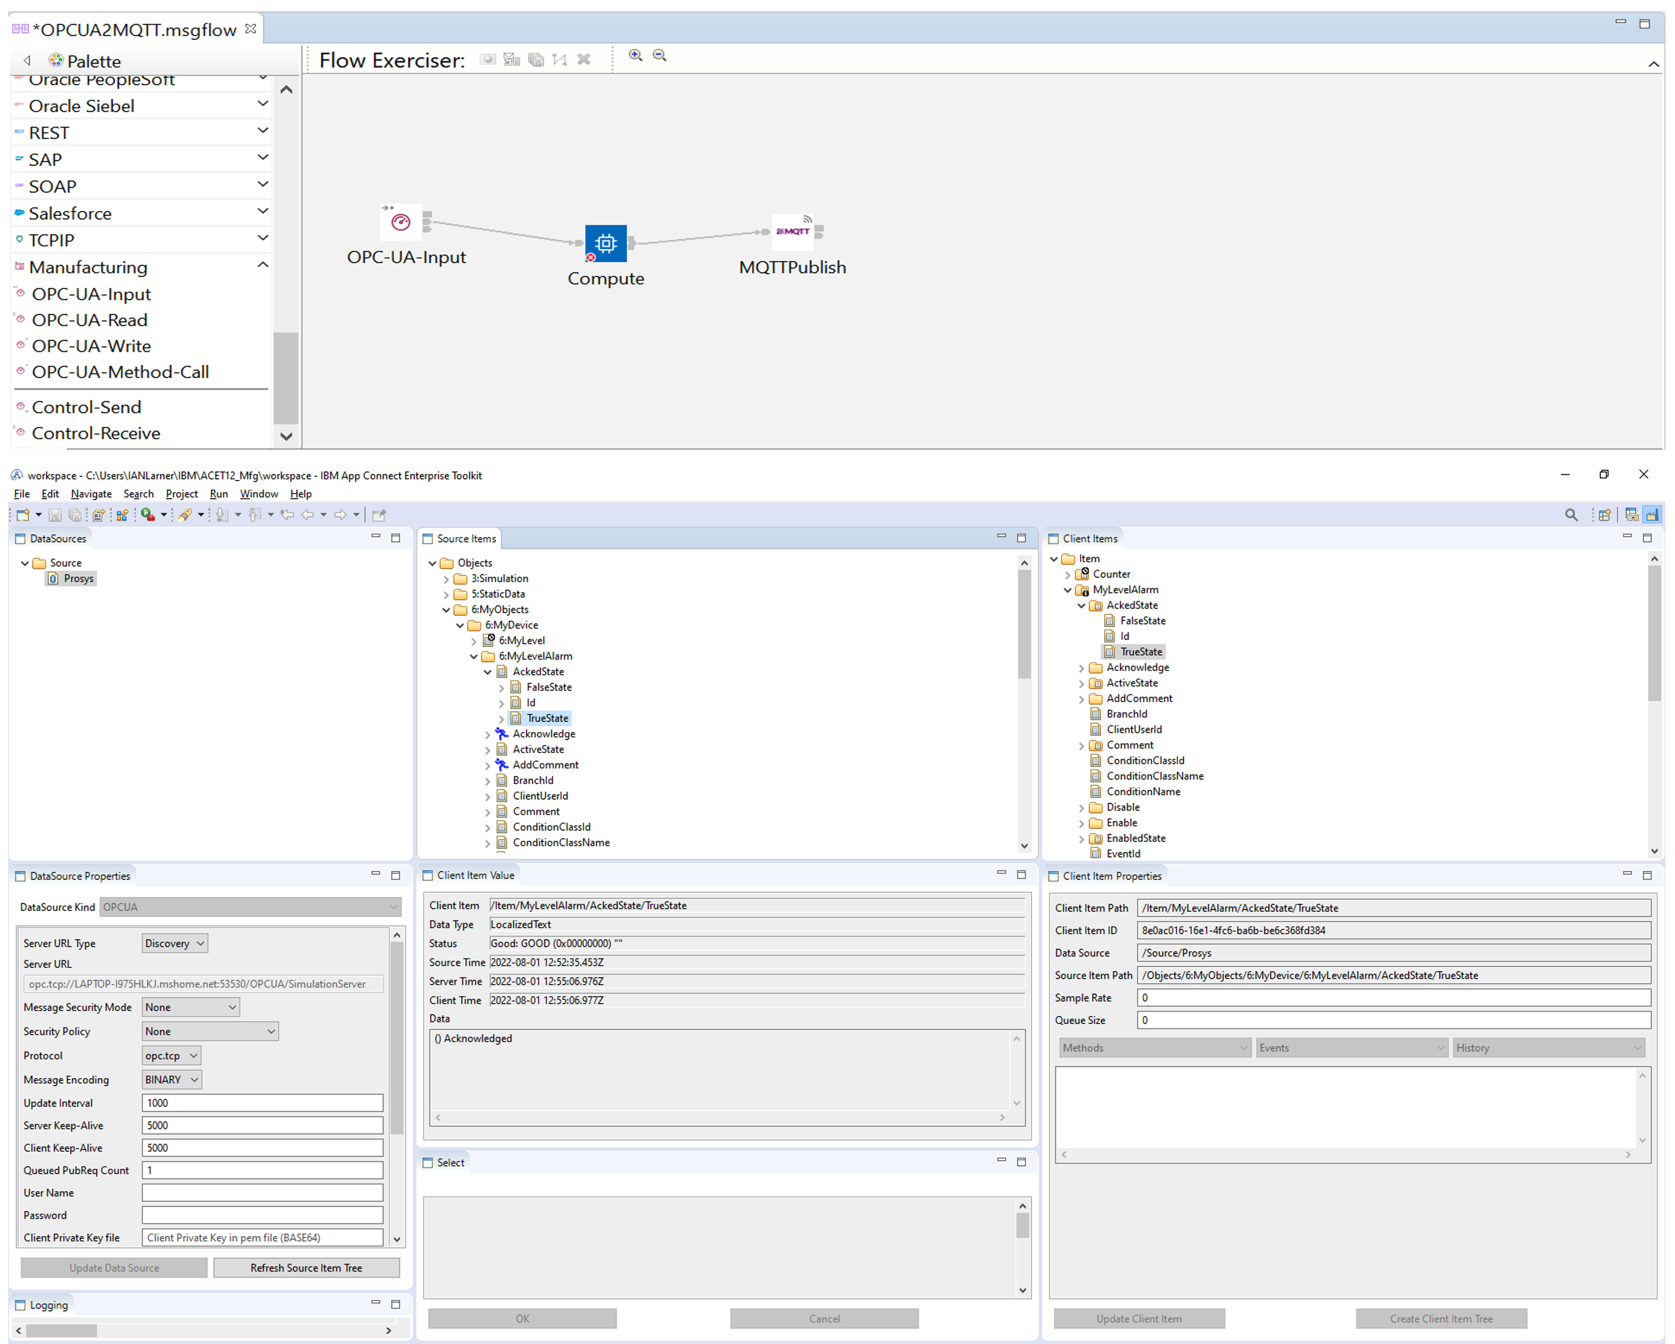Click the OPC-UA-Input node on canvas
This screenshot has width=1675, height=1344.
pyautogui.click(x=401, y=223)
